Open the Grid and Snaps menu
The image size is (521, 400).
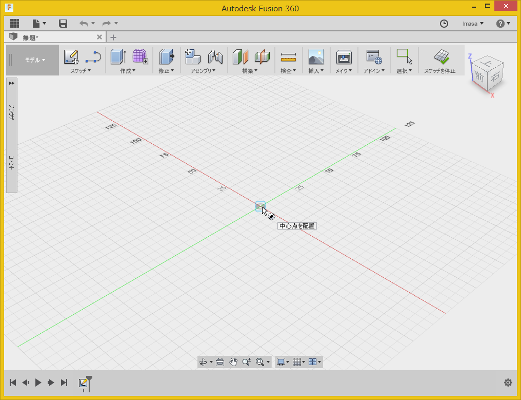[x=299, y=362]
